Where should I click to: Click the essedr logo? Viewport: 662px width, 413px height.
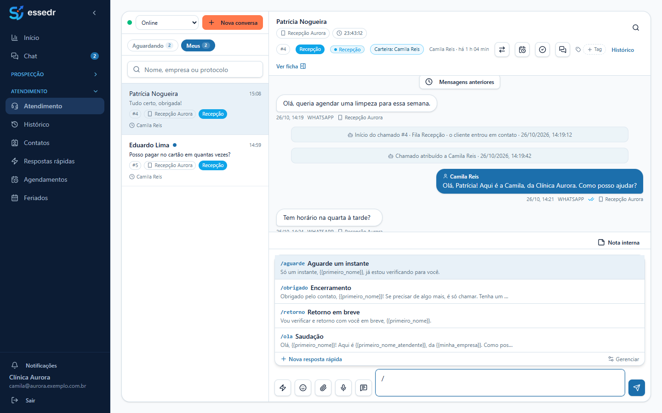[x=32, y=13]
